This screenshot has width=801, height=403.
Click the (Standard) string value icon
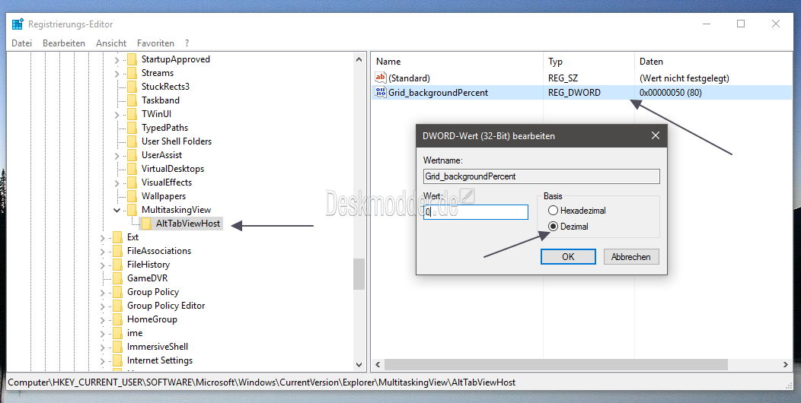(381, 78)
